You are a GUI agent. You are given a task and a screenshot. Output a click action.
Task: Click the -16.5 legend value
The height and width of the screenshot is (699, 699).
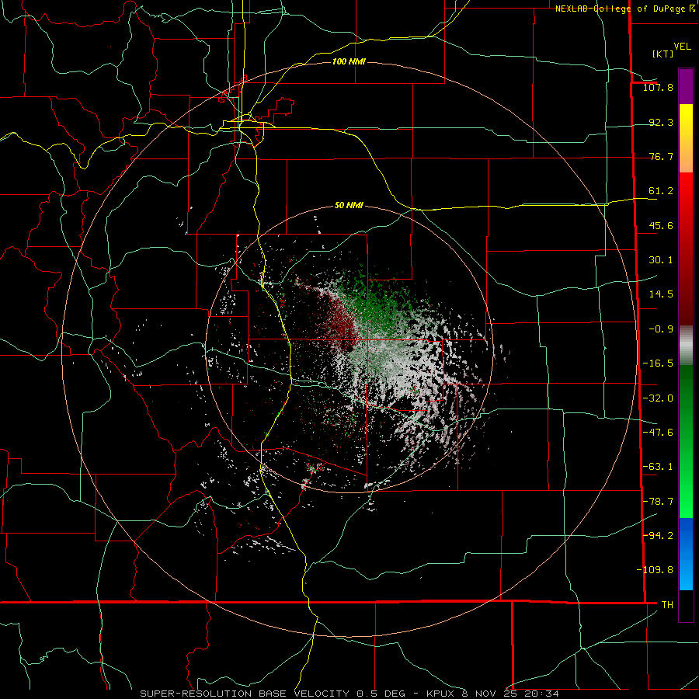pyautogui.click(x=658, y=363)
